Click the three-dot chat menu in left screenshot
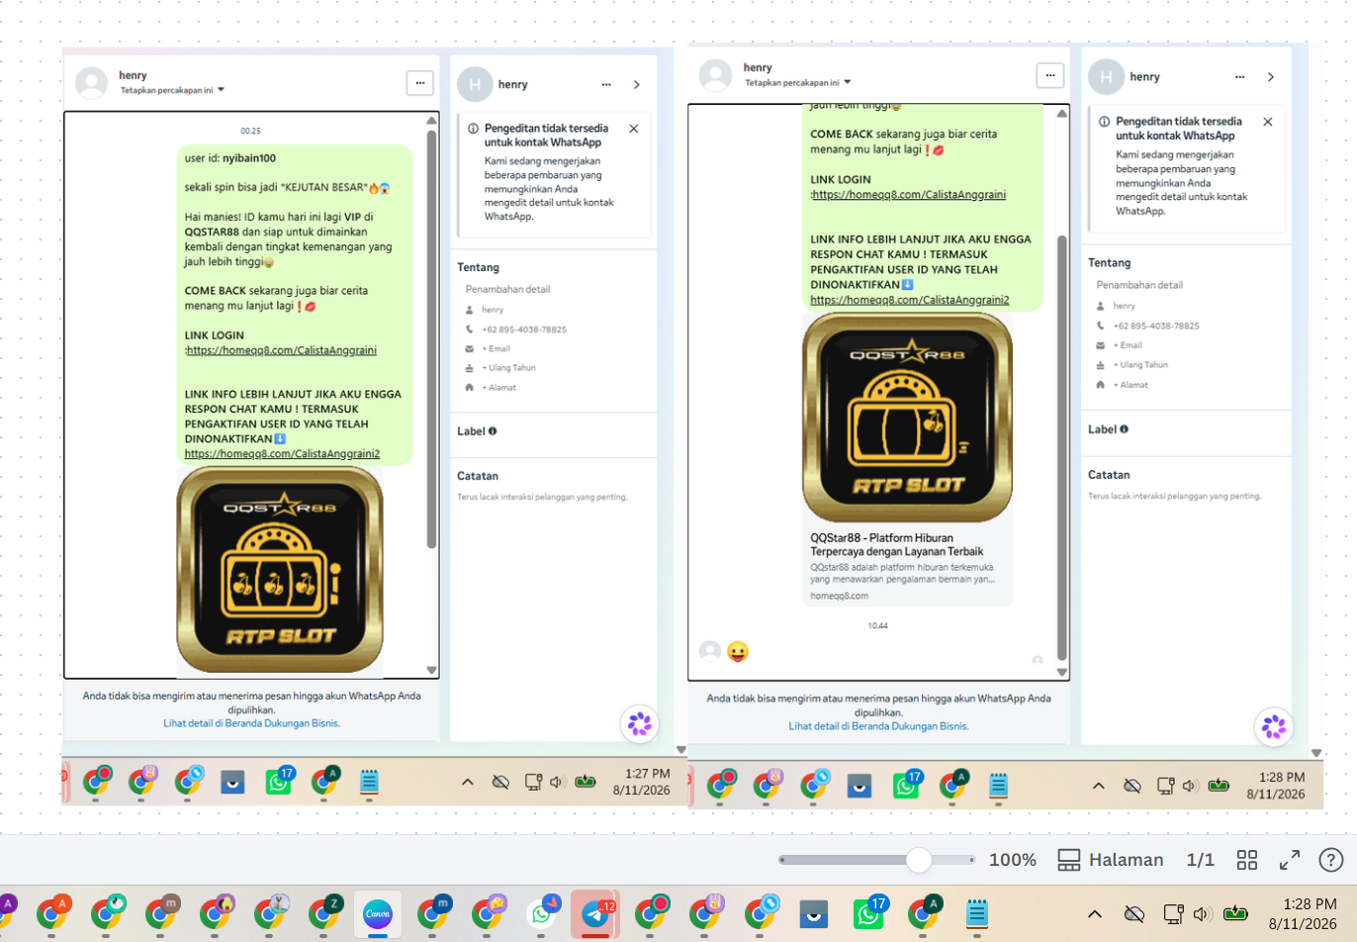 pyautogui.click(x=419, y=83)
